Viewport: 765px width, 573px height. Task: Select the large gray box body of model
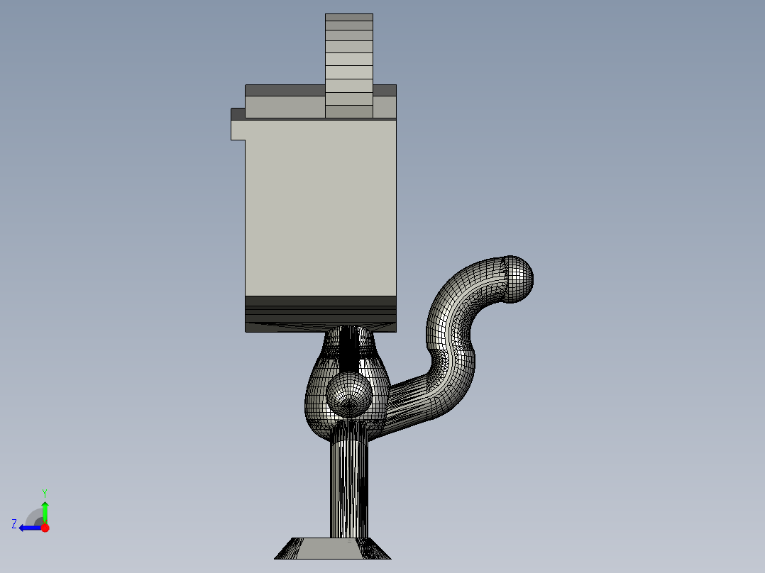tap(321, 207)
